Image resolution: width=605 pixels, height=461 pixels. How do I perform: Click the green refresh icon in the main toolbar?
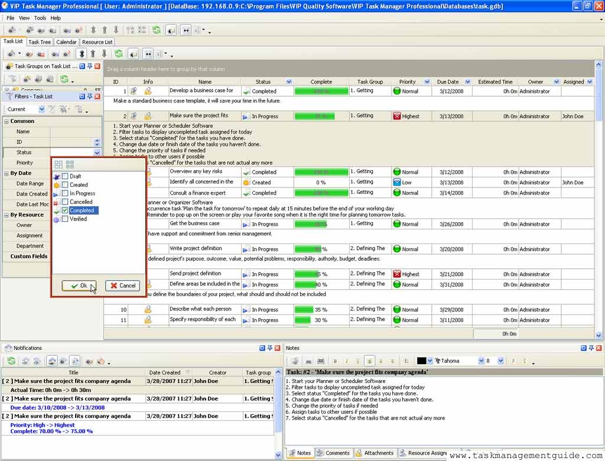[x=156, y=30]
